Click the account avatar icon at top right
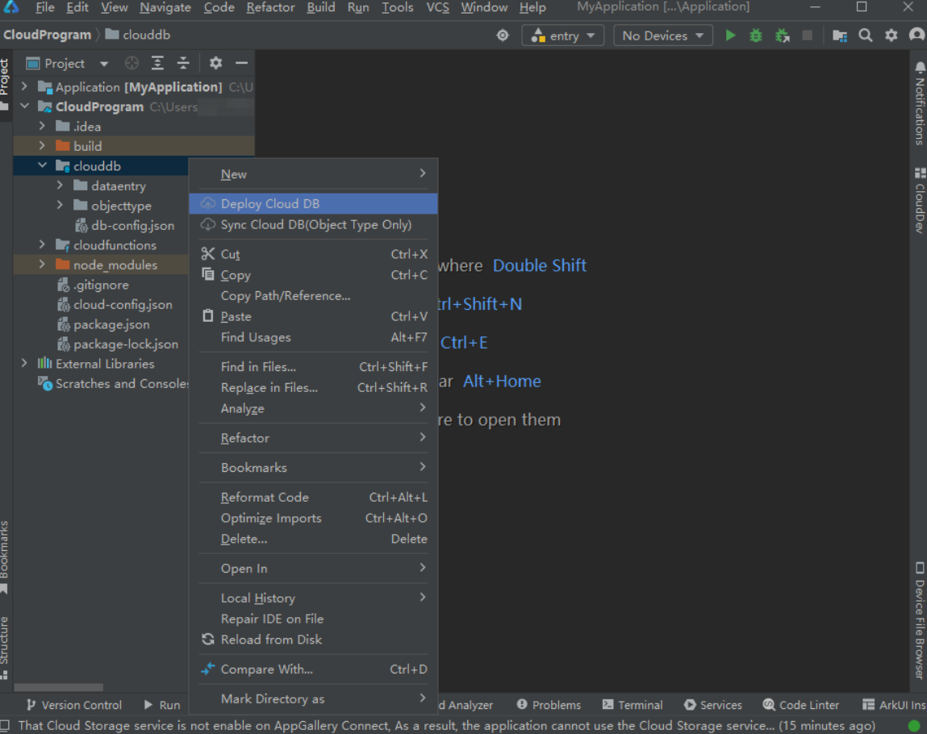Screen dimensions: 927x734 (x=917, y=35)
